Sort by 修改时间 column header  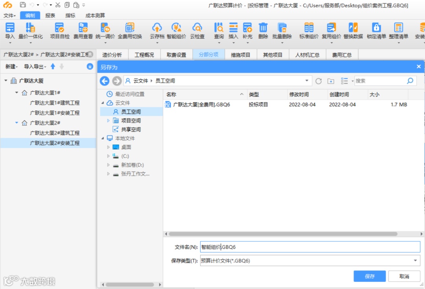click(x=307, y=94)
